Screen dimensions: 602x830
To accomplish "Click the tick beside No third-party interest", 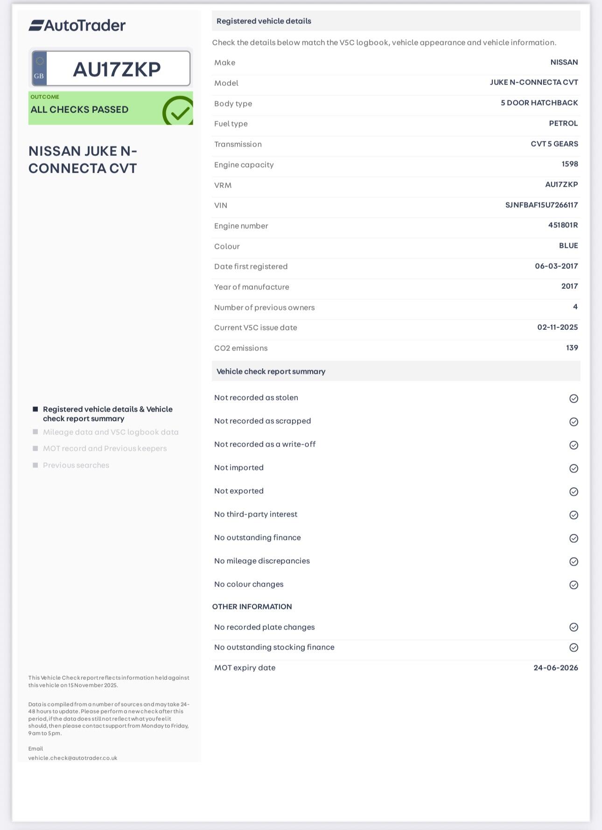I will pyautogui.click(x=574, y=515).
